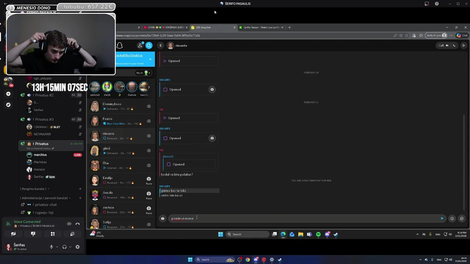Expand the Renginiu kanalai category
Viewport: 470px width, 264px height.
click(x=35, y=189)
